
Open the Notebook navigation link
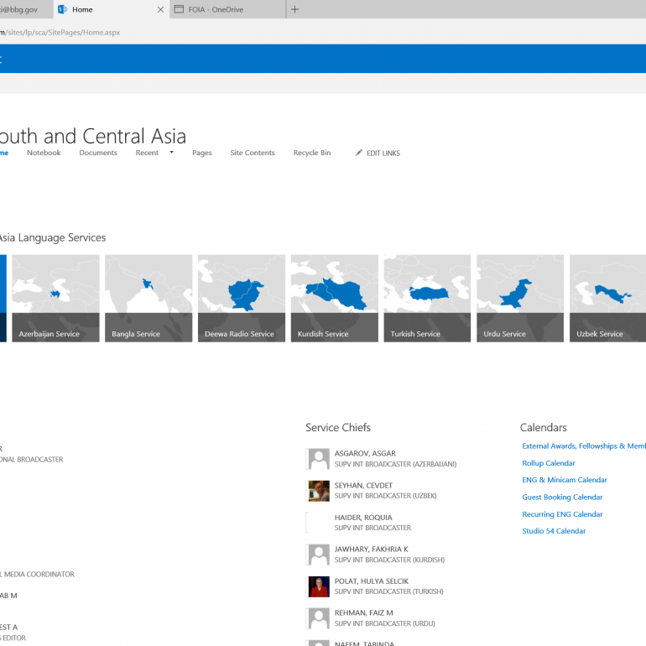click(44, 153)
